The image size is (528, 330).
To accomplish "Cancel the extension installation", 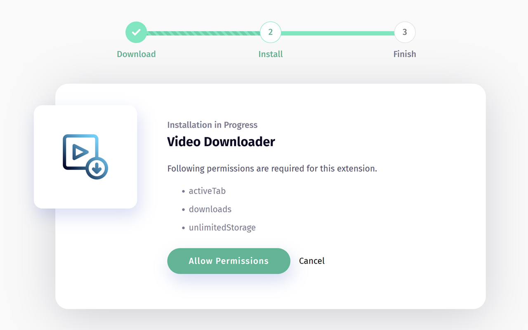I will (311, 261).
